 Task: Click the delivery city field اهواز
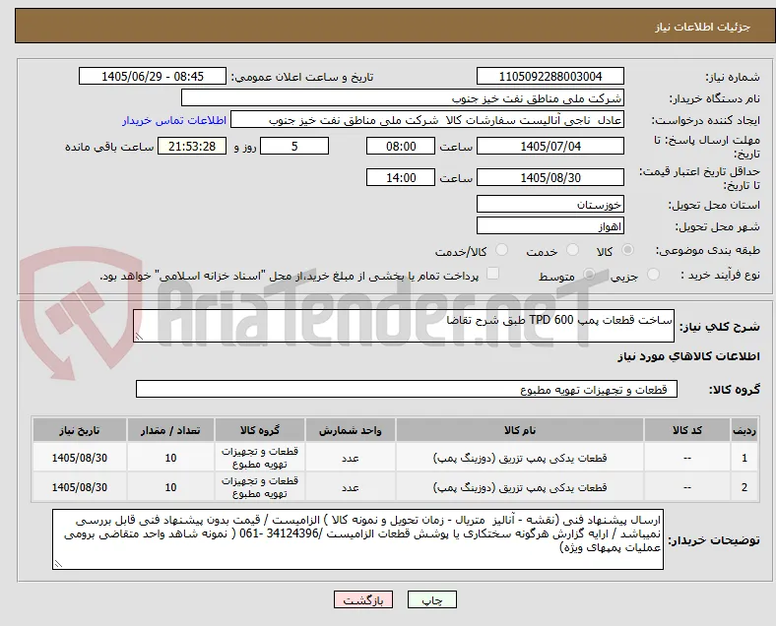coord(550,225)
